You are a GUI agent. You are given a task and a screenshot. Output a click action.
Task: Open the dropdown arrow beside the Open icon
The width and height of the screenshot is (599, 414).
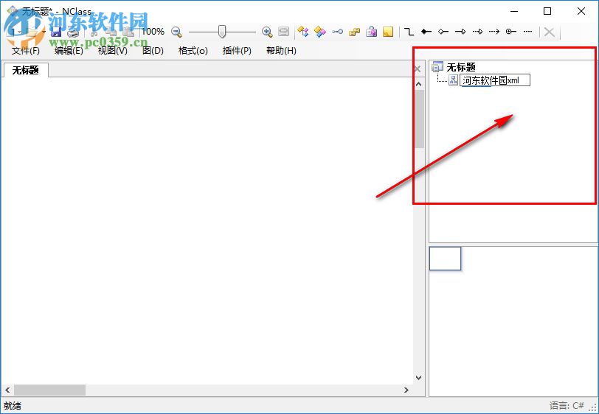(x=44, y=32)
